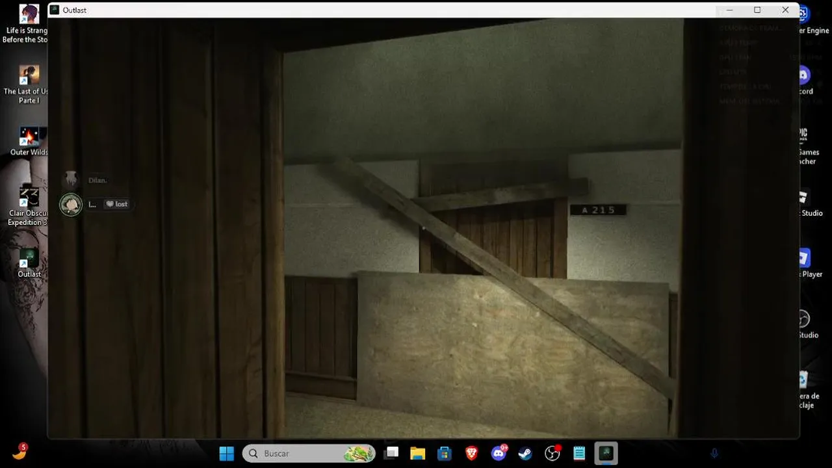This screenshot has width=832, height=468.
Task: Maximize the Outlast window
Action: click(x=757, y=10)
